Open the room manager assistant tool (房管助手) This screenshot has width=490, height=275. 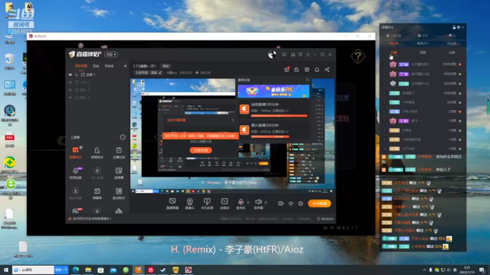click(97, 152)
